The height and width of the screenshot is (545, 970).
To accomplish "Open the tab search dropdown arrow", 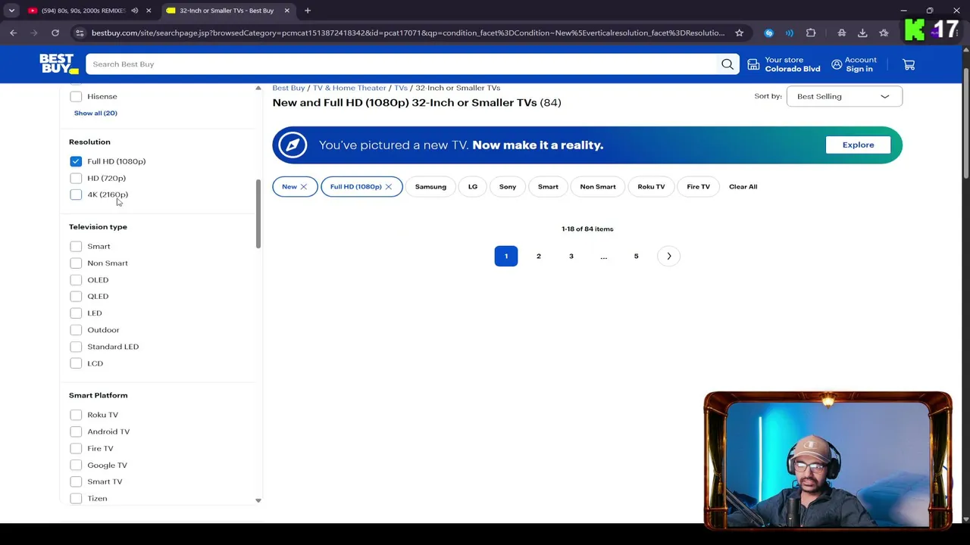I will 11,11.
